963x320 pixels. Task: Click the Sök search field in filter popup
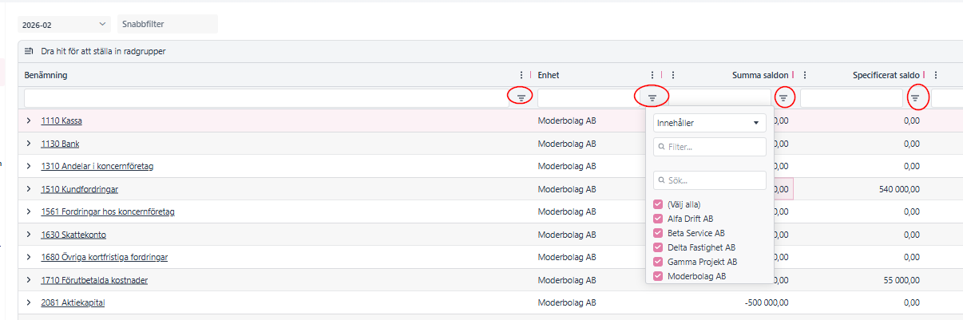pyautogui.click(x=709, y=180)
